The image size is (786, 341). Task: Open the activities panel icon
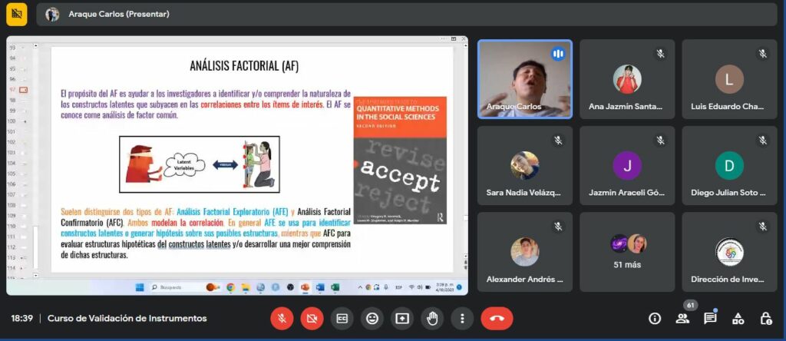(x=738, y=318)
